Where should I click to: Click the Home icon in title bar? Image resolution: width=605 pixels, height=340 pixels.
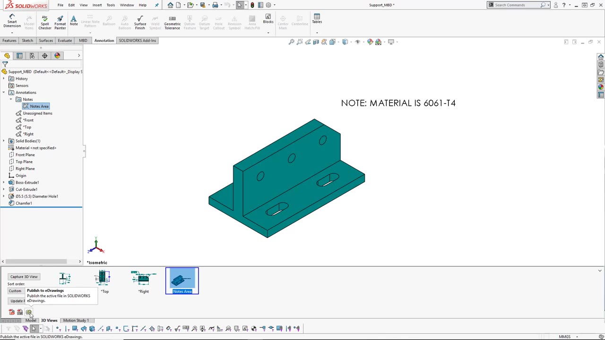pos(170,5)
